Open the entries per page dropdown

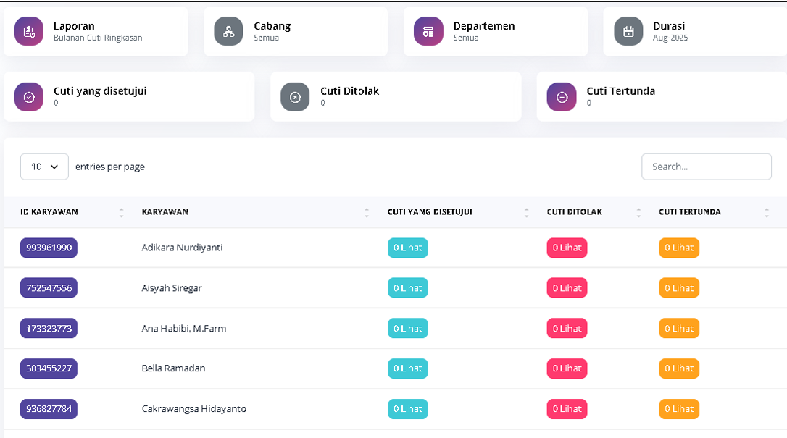point(44,167)
